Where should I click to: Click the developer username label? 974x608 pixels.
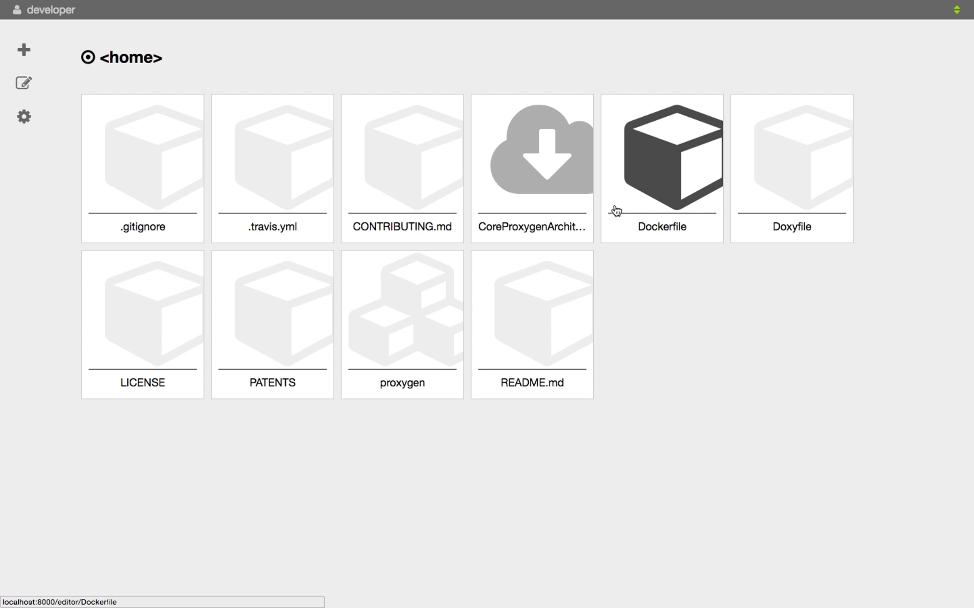51,10
